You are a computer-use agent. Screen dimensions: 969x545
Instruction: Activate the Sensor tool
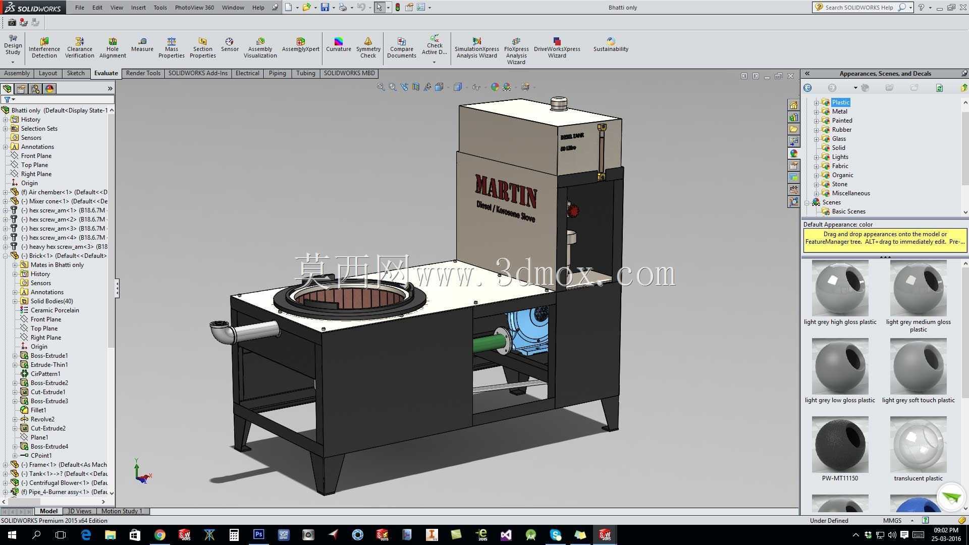click(x=230, y=45)
